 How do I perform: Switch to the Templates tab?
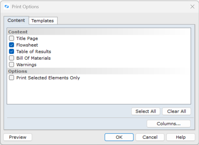pyautogui.click(x=43, y=21)
